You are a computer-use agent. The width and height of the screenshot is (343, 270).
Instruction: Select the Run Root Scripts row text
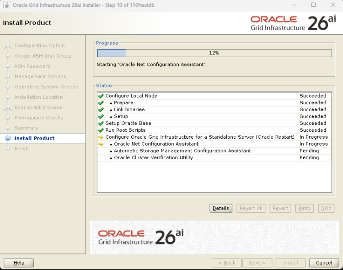pyautogui.click(x=126, y=130)
